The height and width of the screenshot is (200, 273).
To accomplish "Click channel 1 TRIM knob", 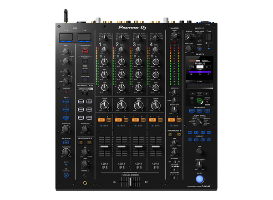I will click(105, 49).
